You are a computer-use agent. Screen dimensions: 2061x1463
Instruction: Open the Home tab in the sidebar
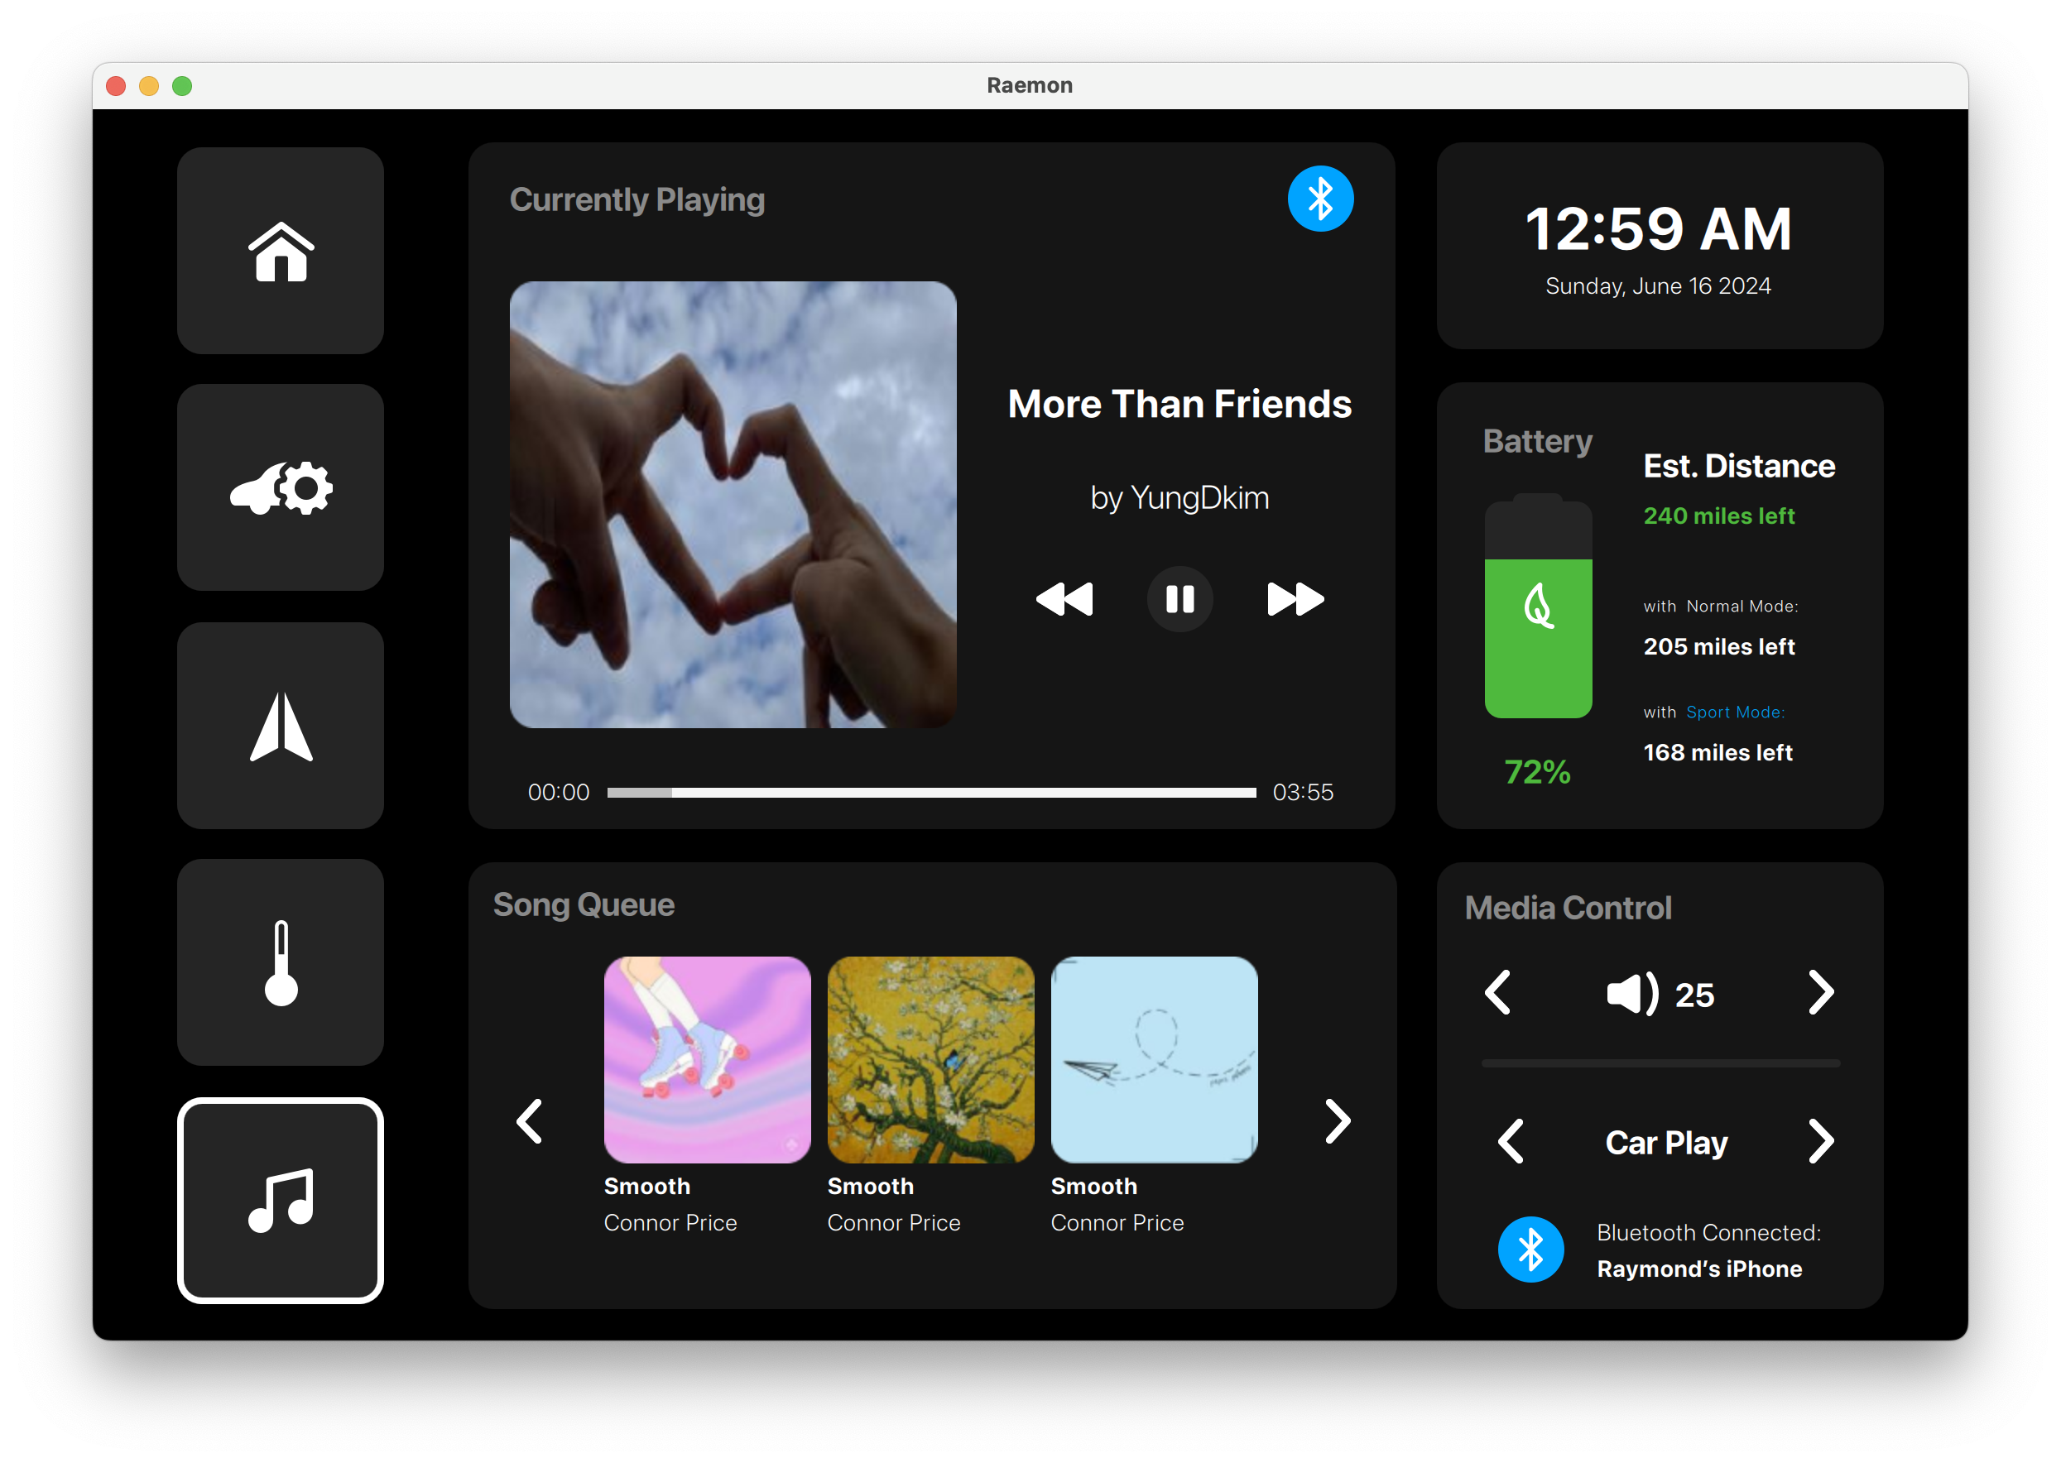pos(281,251)
